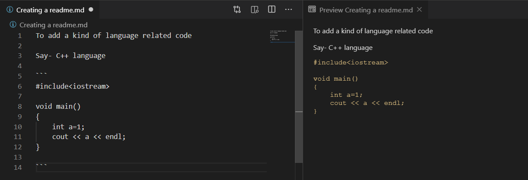Open the More Actions ellipsis menu
This screenshot has height=180, width=528.
[x=289, y=9]
